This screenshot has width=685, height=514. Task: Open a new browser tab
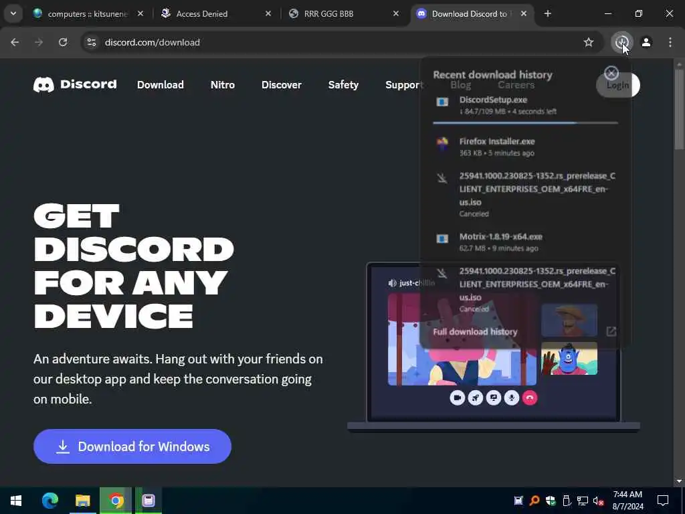pos(547,13)
